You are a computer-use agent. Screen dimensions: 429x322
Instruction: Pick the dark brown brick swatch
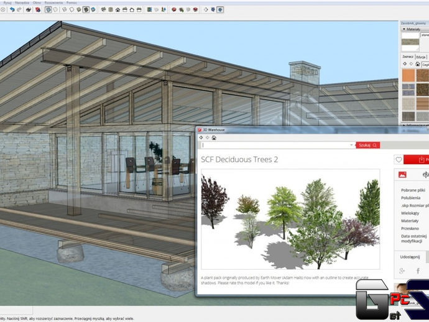coord(422,90)
